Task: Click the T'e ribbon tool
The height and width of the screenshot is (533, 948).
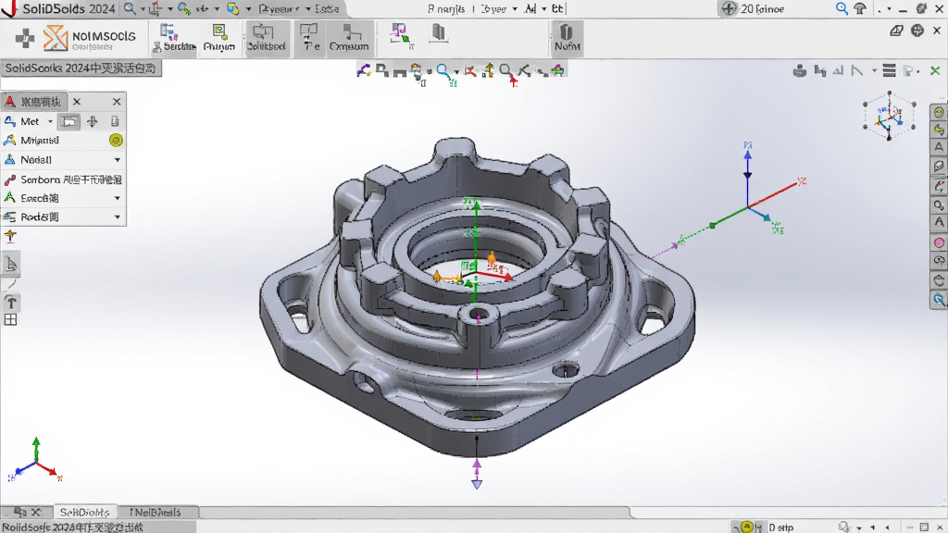Action: click(x=309, y=37)
